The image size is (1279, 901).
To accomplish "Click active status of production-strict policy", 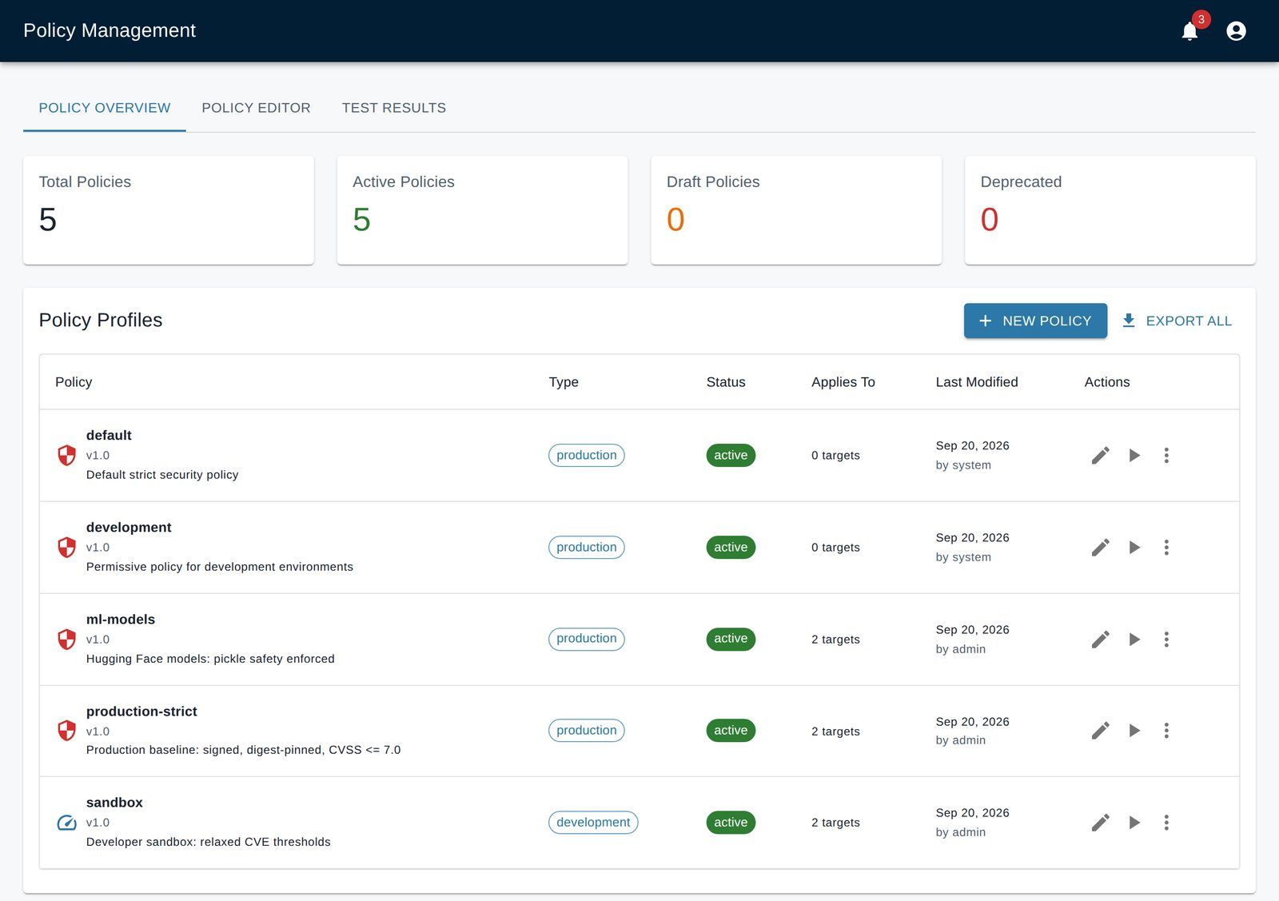I will [731, 731].
